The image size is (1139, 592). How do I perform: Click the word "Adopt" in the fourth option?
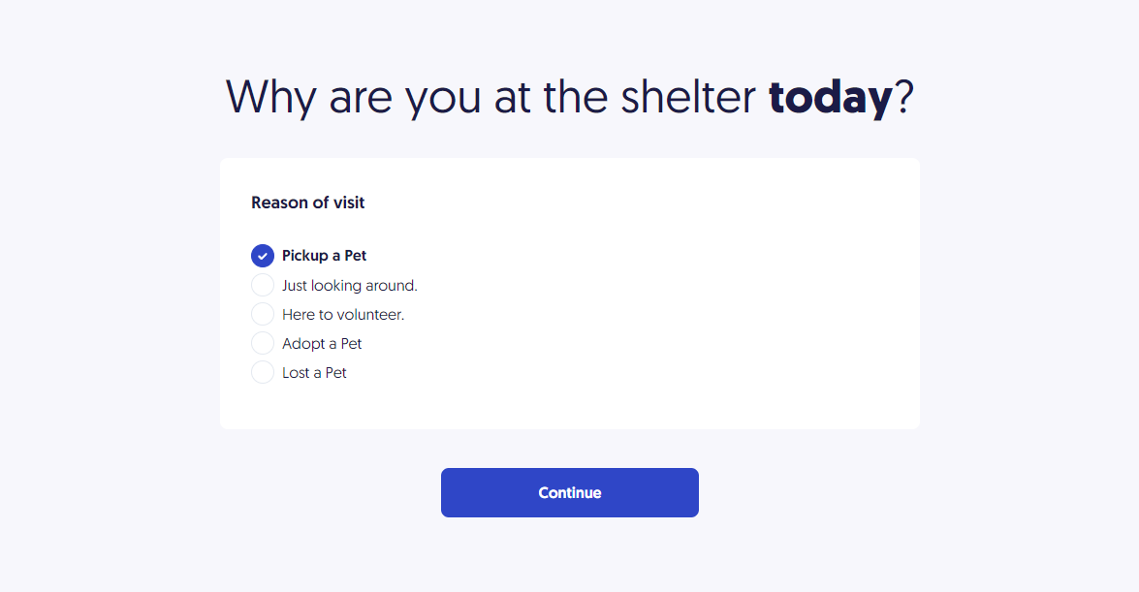[x=303, y=344]
